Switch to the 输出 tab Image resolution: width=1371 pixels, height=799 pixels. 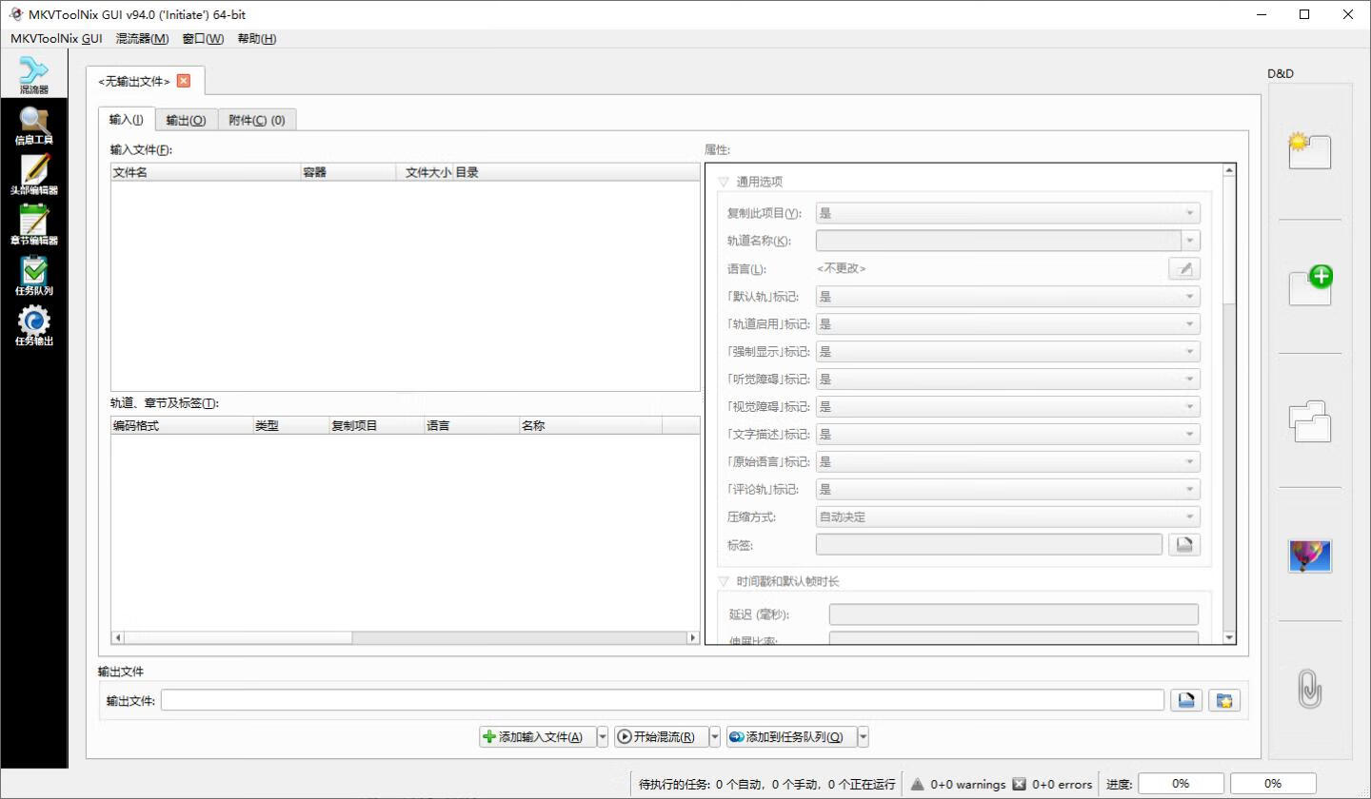click(186, 120)
